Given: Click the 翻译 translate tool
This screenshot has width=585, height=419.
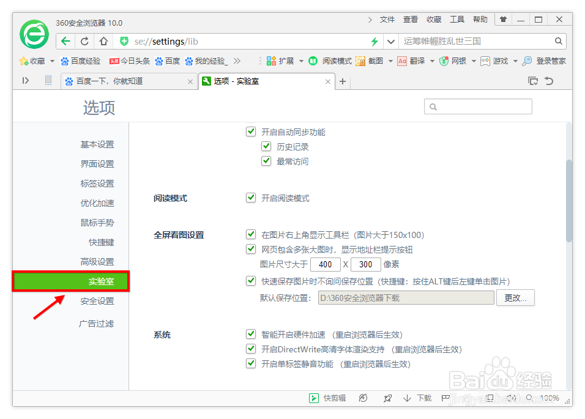Looking at the screenshot, I should point(411,61).
